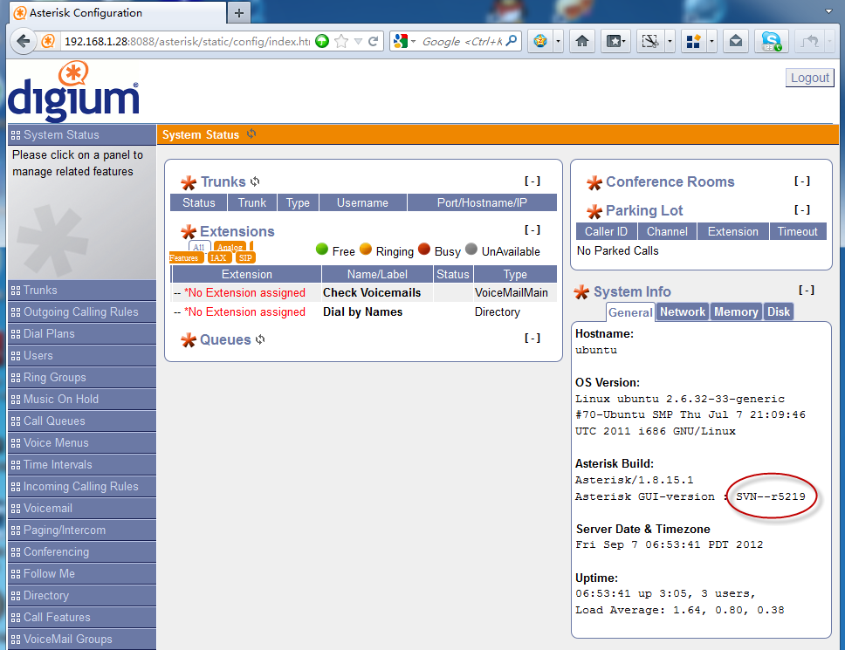Log out with the Logout button
The width and height of the screenshot is (845, 650).
[x=809, y=78]
